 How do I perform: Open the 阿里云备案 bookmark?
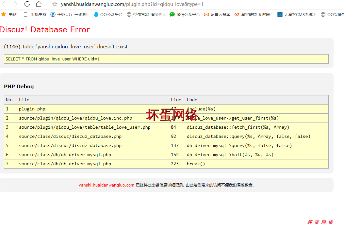217,14
